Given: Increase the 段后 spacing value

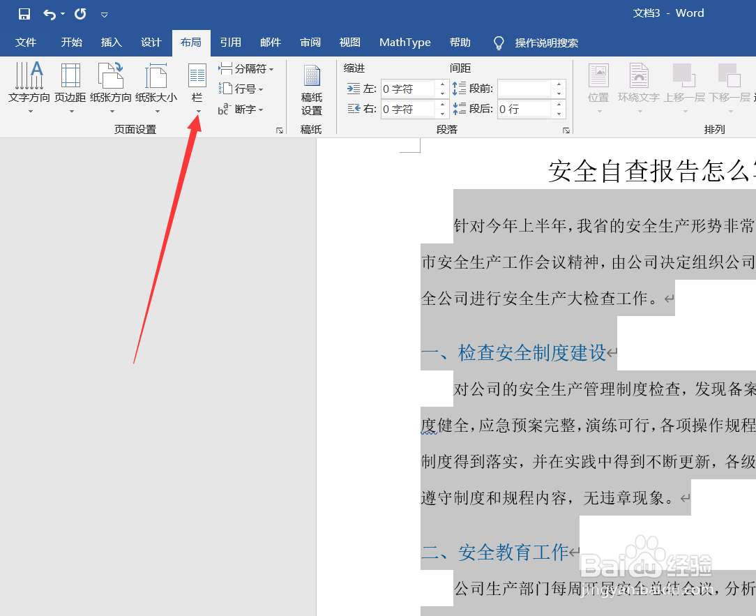Looking at the screenshot, I should coord(559,105).
